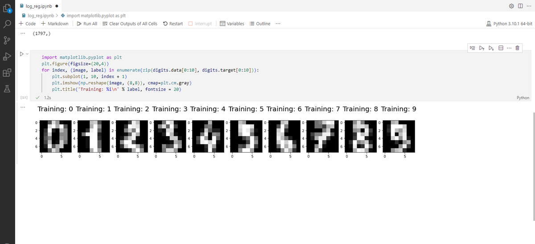
Task: Open the Source Control view
Action: (x=7, y=39)
